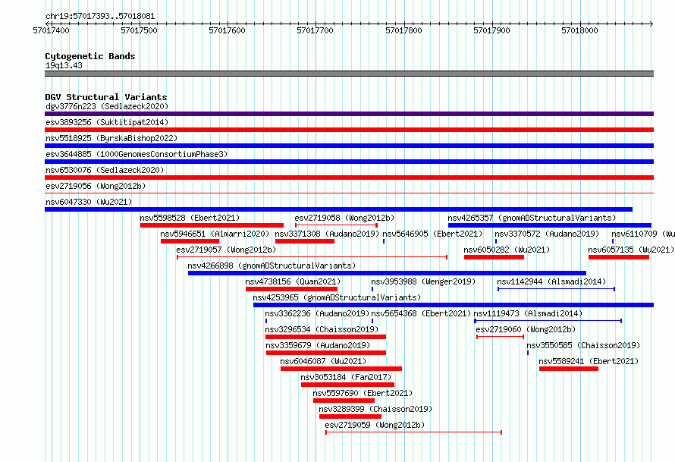This screenshot has width=675, height=462.
Task: Select nsv3371308 (Audano2019) label
Action: tap(327, 234)
